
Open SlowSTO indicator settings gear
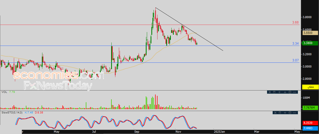pyautogui.click(x=290, y=113)
